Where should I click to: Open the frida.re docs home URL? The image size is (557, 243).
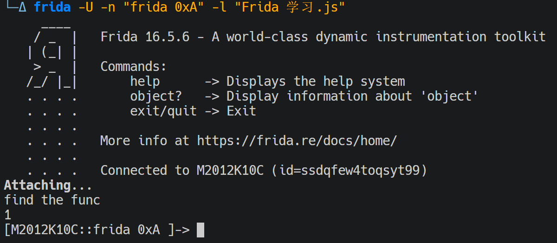pos(297,141)
